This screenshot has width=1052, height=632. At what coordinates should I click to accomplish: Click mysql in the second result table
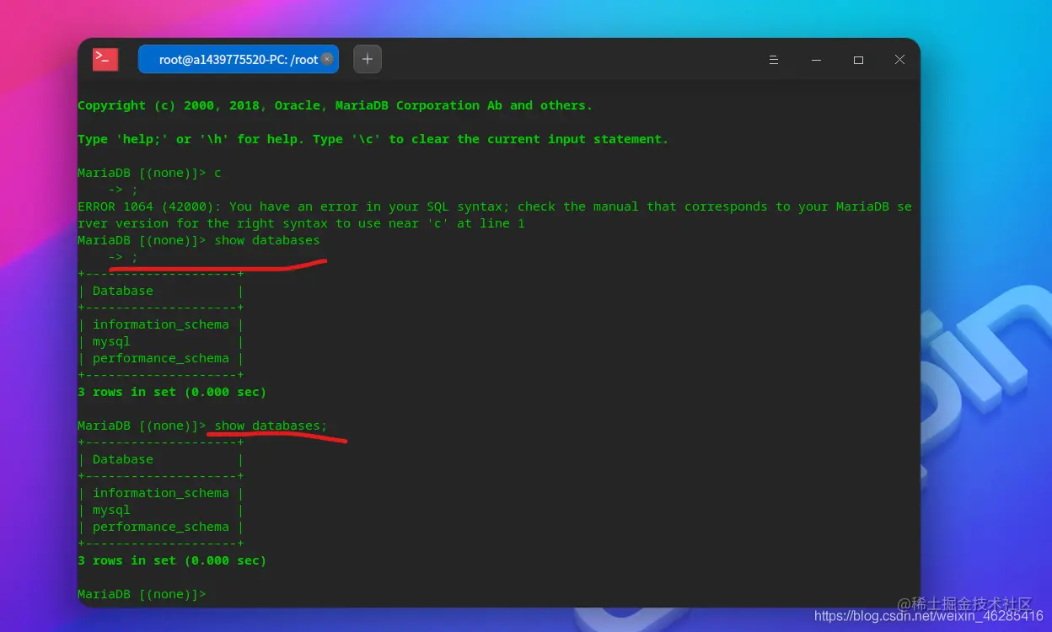[111, 510]
